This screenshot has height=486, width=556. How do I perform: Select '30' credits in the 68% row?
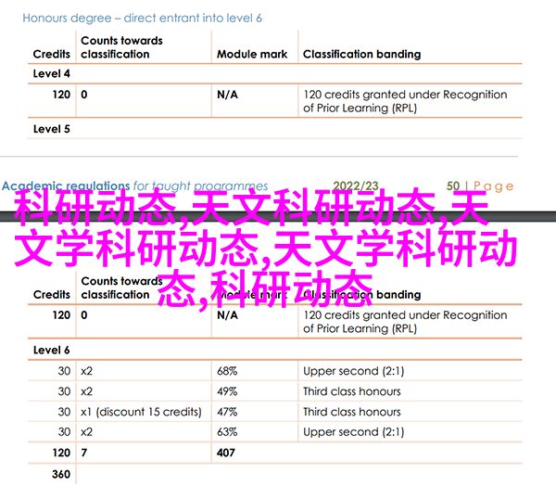click(64, 371)
